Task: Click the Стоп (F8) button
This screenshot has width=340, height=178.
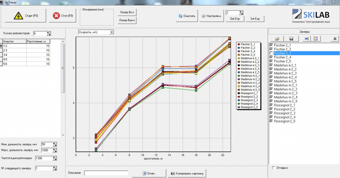Action: [62, 16]
